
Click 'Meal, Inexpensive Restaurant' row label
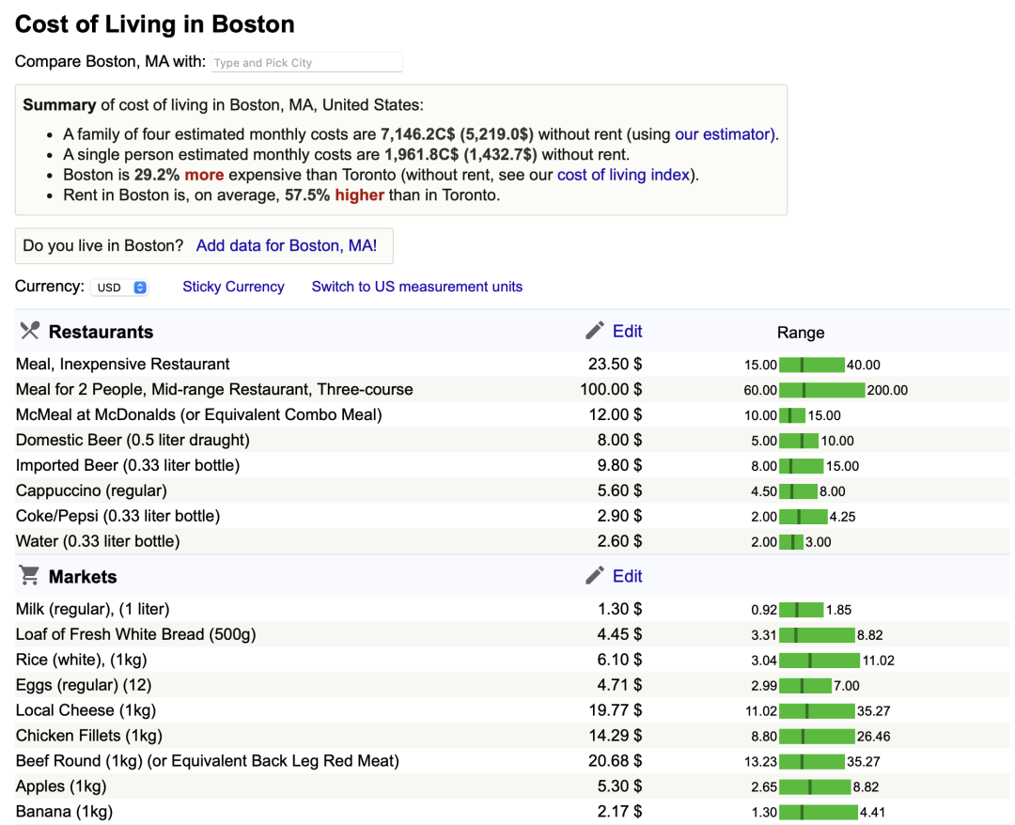[x=122, y=365]
